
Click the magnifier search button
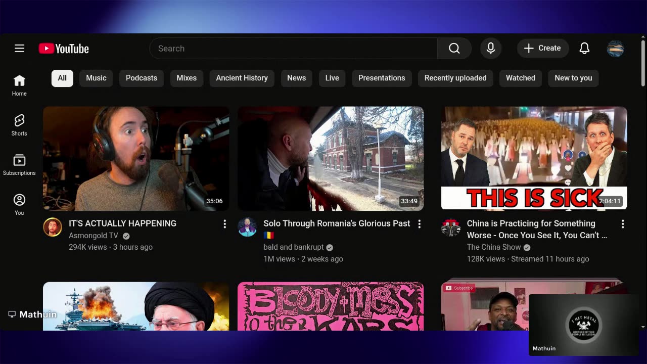(x=454, y=49)
